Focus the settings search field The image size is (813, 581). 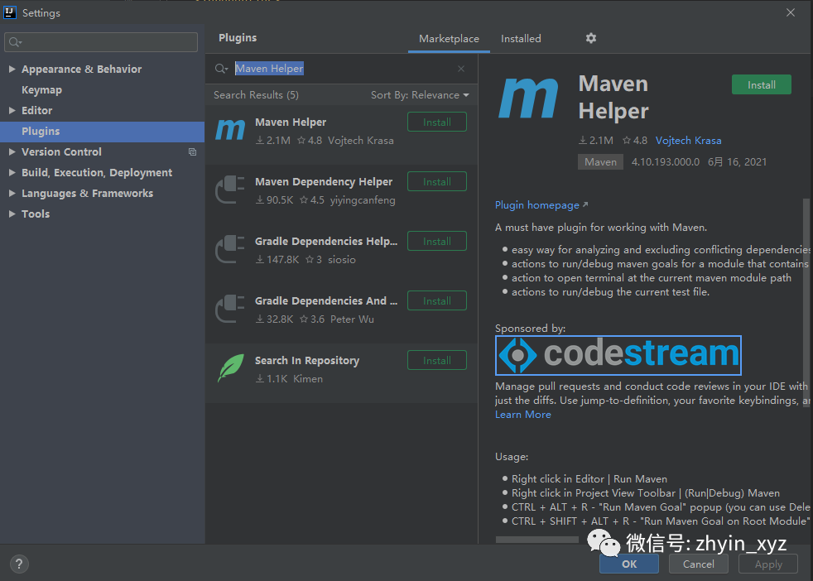point(101,42)
